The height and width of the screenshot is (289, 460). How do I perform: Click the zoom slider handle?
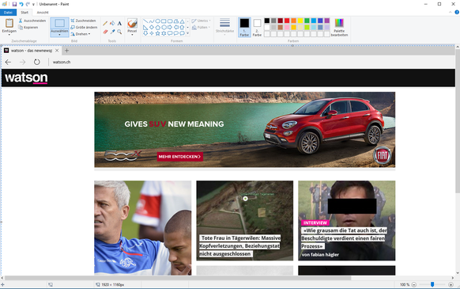click(432, 284)
